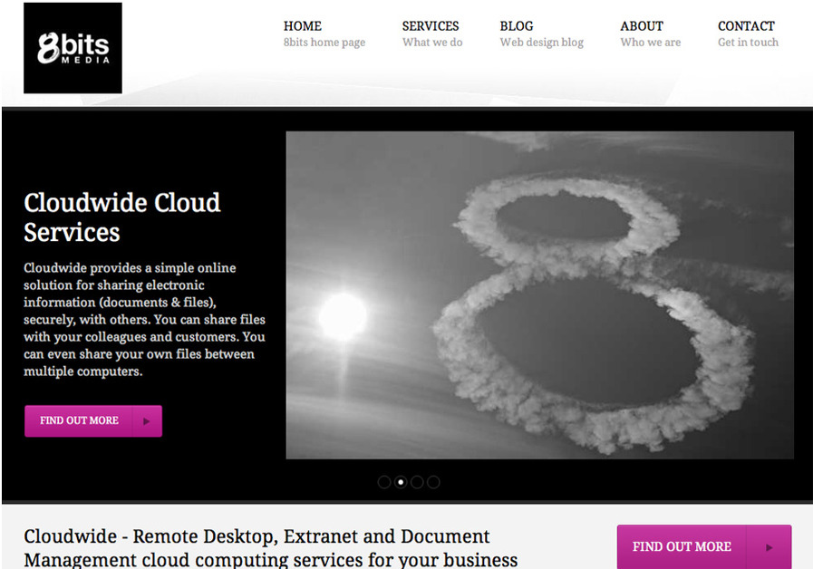Click FIND OUT MORE button in the slider
Viewport: 813px width, 569px height.
click(93, 420)
